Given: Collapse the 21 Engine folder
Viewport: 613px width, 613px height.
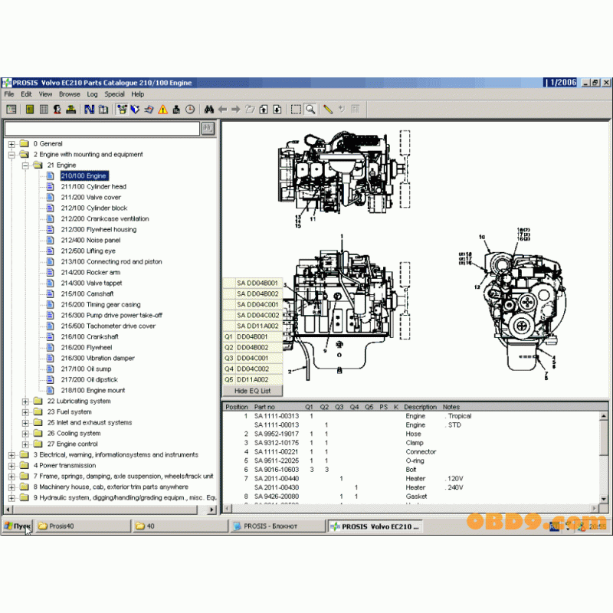Looking at the screenshot, I should pos(25,166).
